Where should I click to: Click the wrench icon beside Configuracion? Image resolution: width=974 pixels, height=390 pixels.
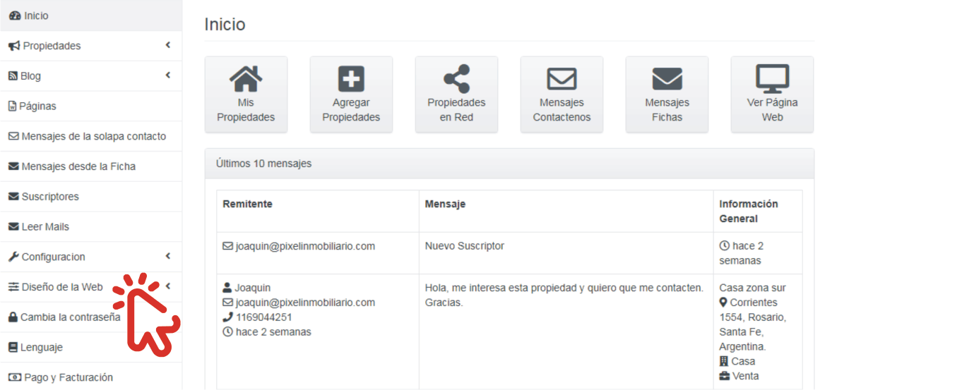tap(13, 257)
